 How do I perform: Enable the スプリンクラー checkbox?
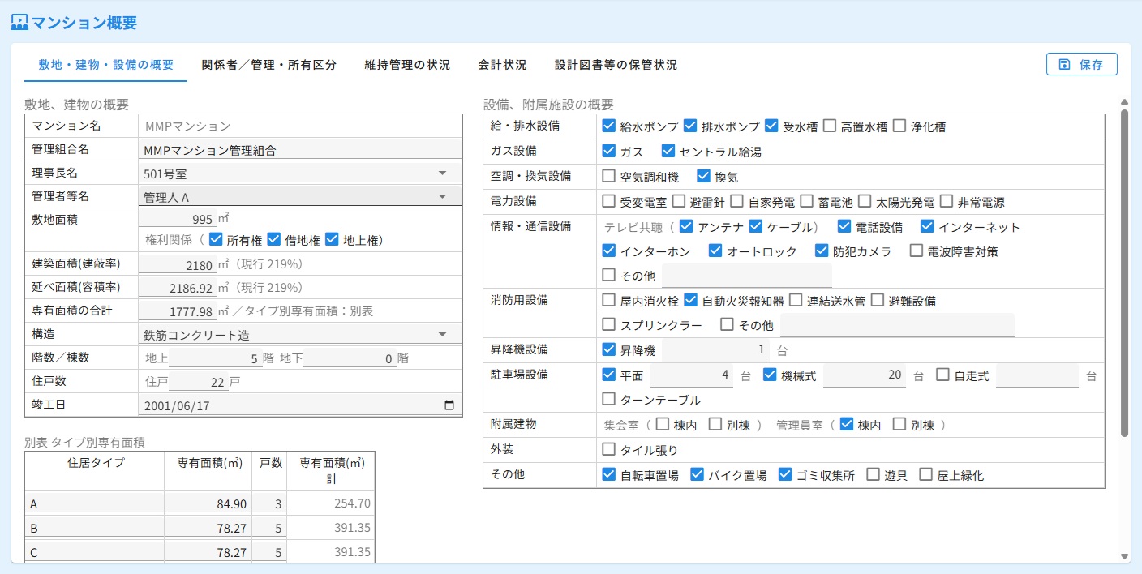click(x=609, y=325)
